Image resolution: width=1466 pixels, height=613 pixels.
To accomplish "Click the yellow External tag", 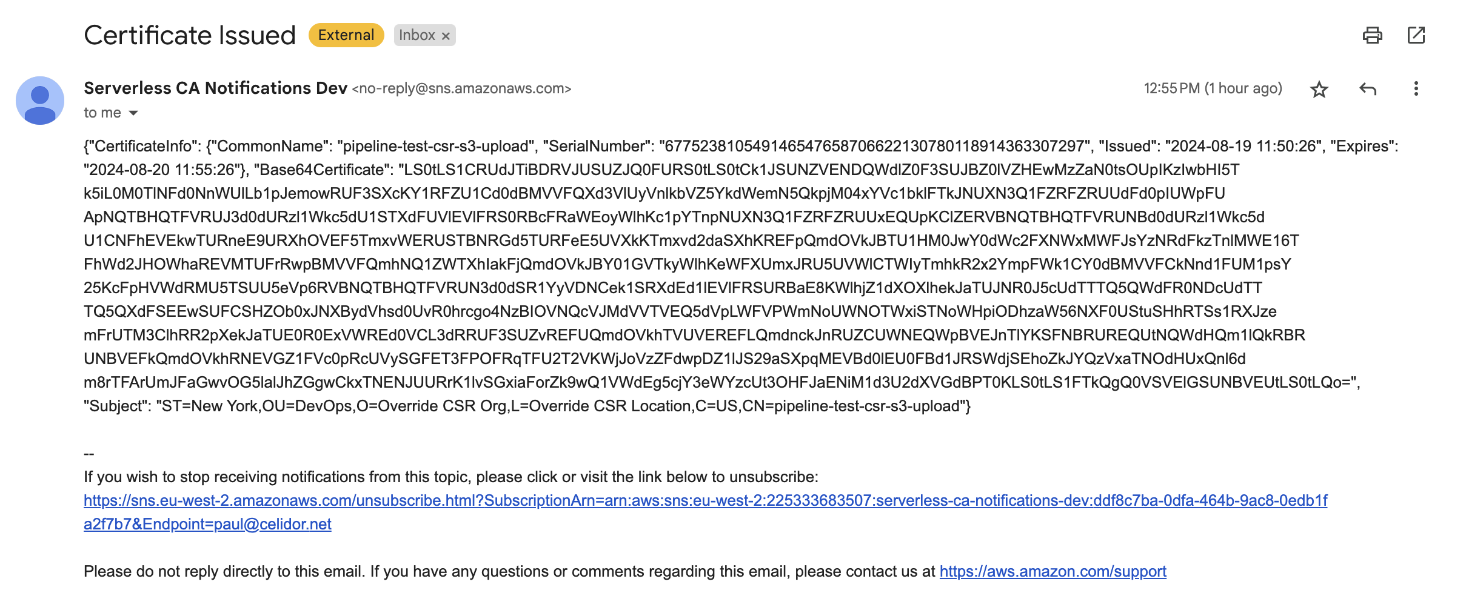I will pos(346,35).
